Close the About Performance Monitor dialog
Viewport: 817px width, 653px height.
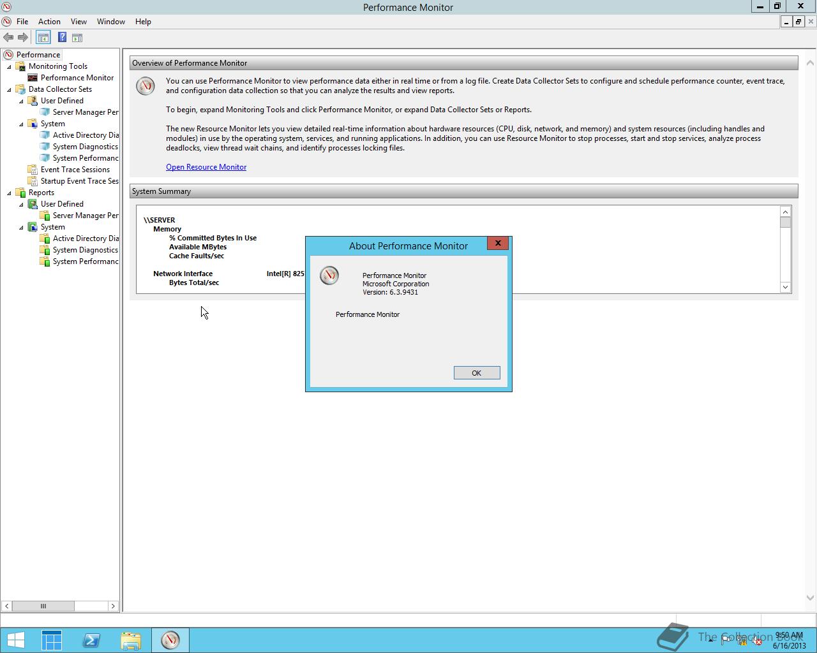[x=498, y=243]
